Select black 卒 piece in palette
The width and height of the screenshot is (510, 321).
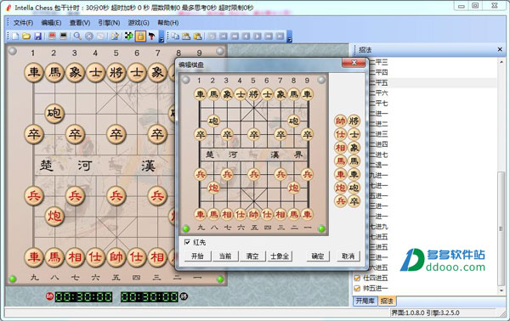[x=354, y=201]
